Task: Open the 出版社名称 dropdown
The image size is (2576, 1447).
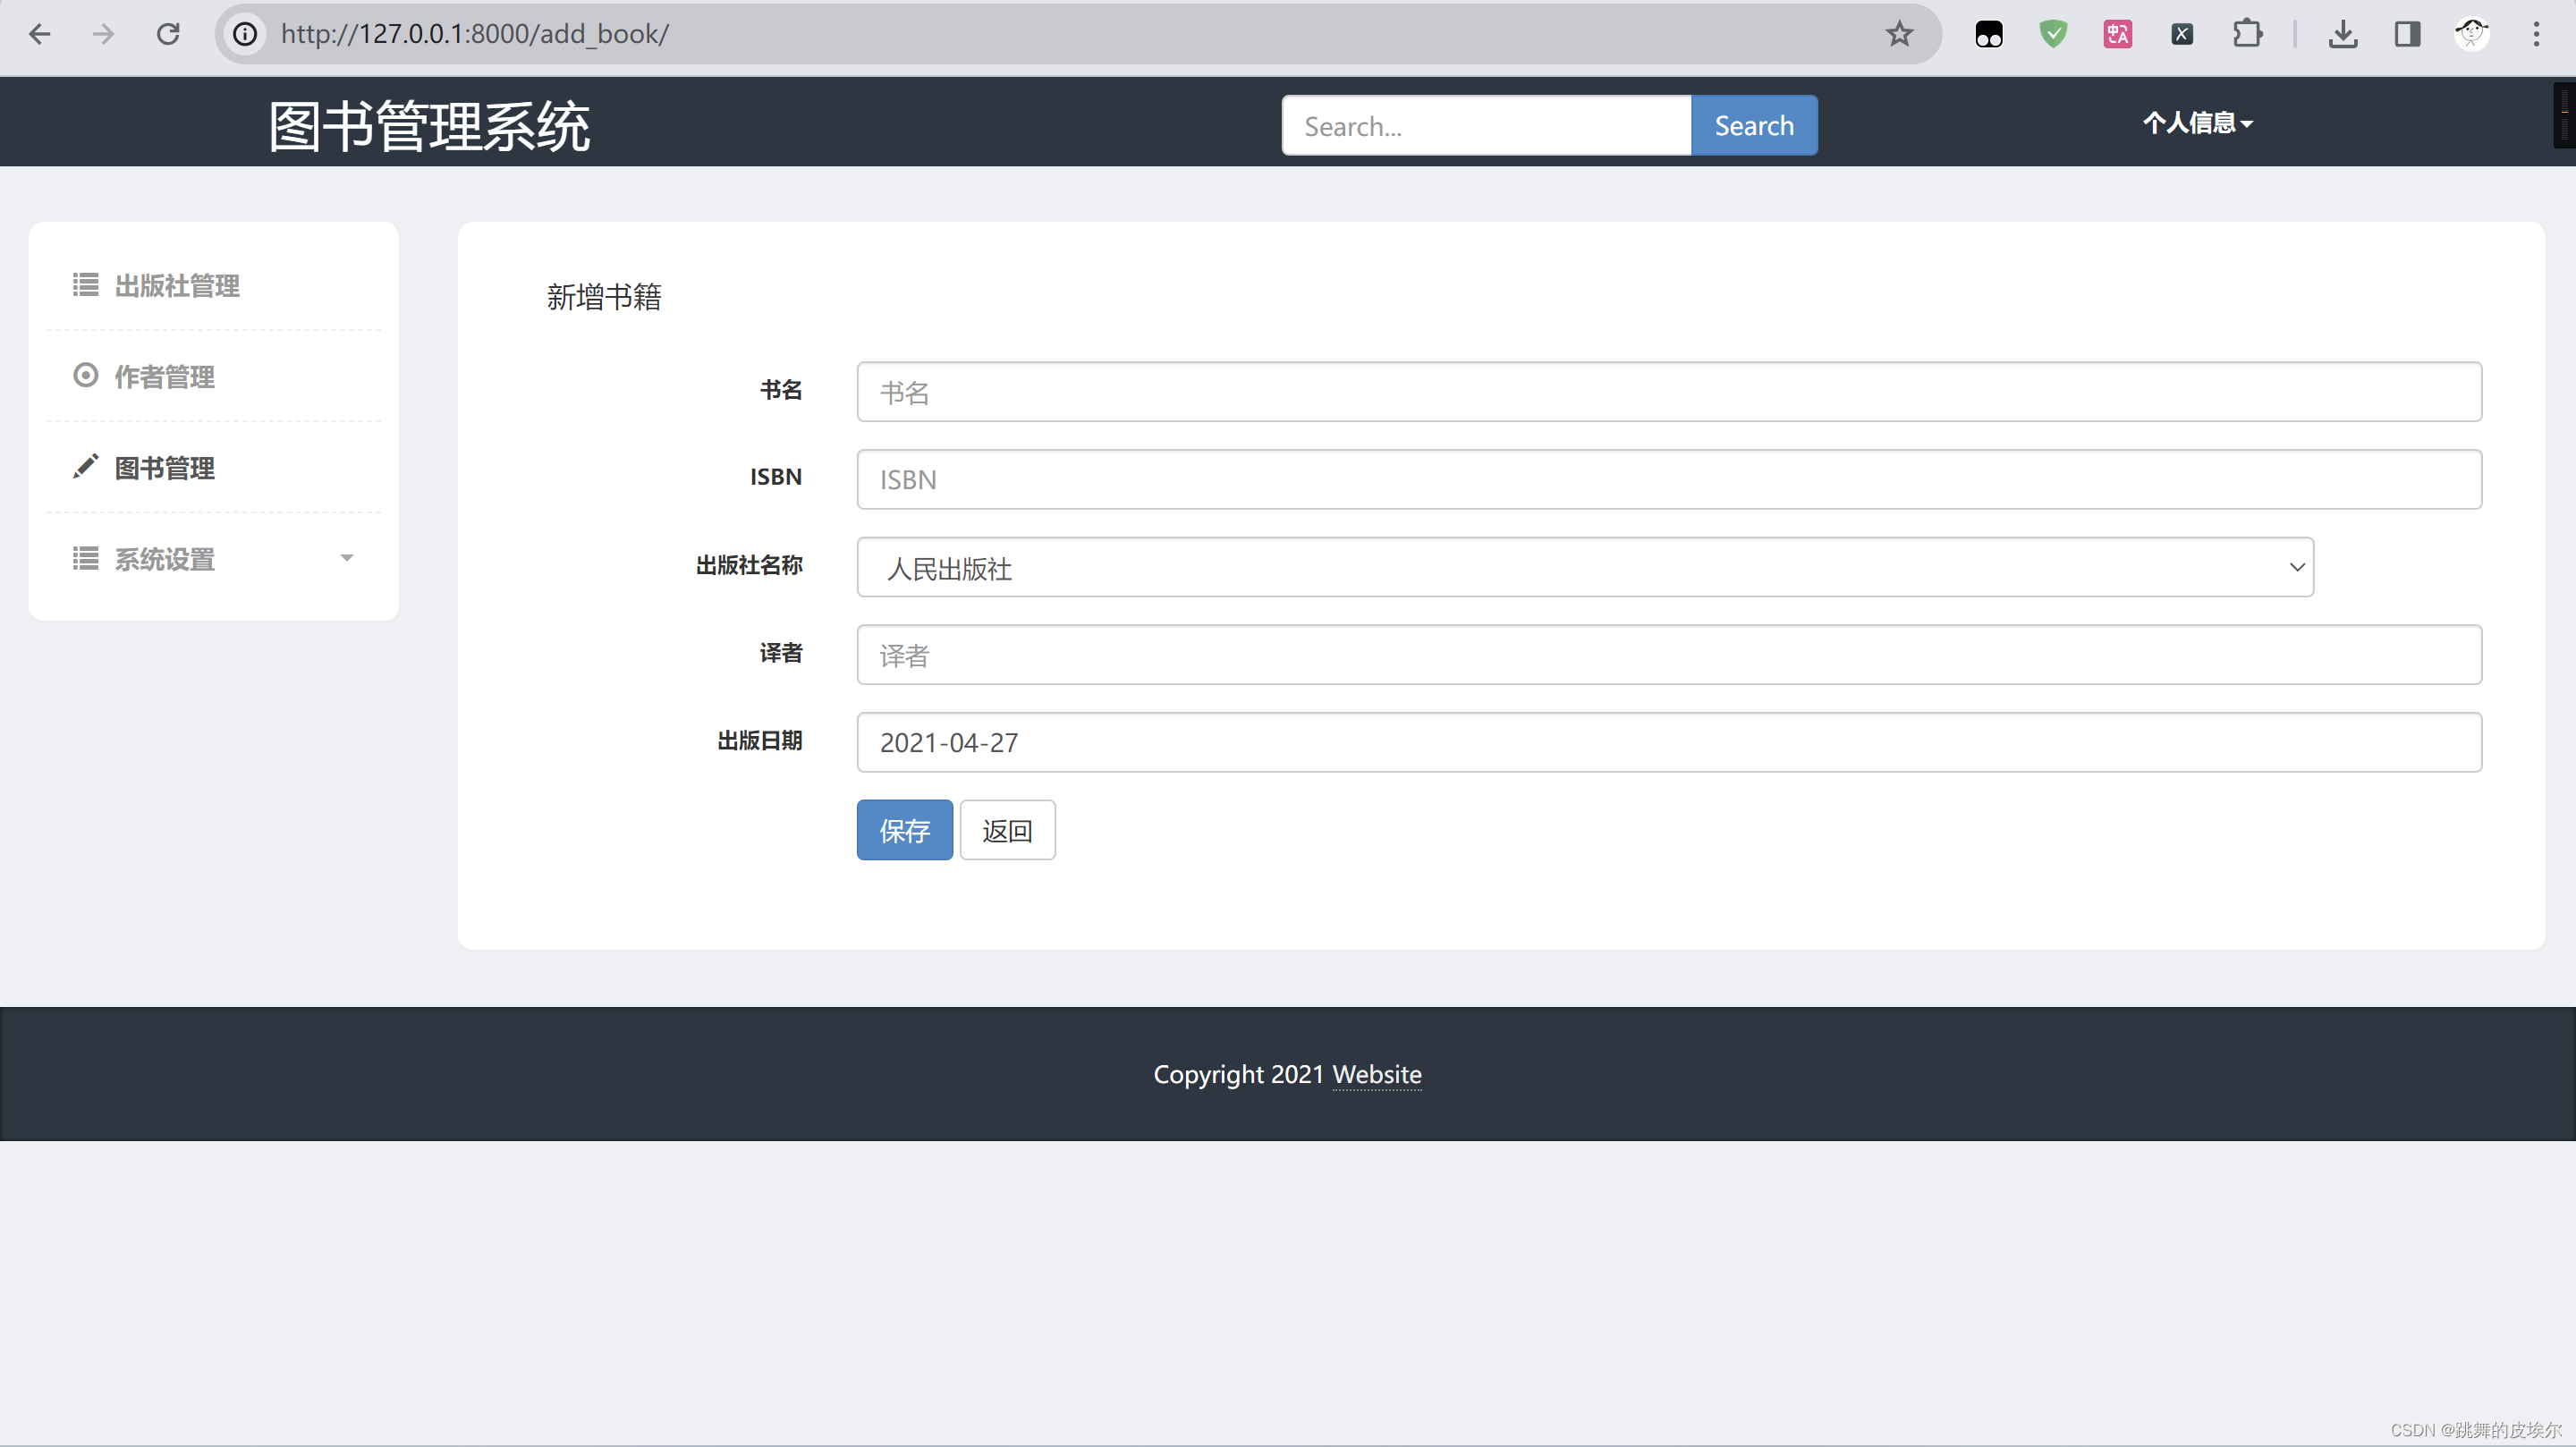Action: point(1584,567)
